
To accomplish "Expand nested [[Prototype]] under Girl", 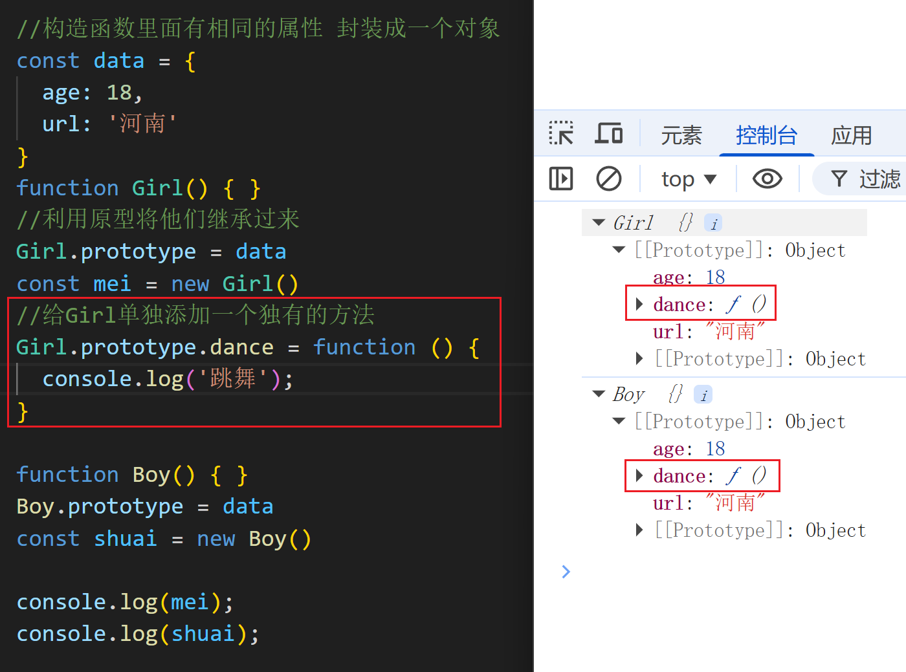I will 639,358.
